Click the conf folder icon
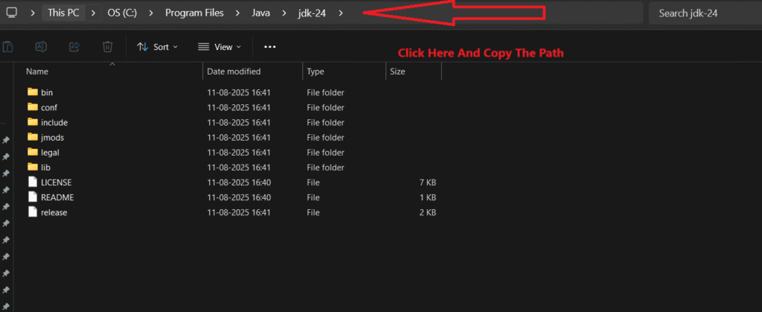Screen dimensions: 762x312 coord(33,107)
